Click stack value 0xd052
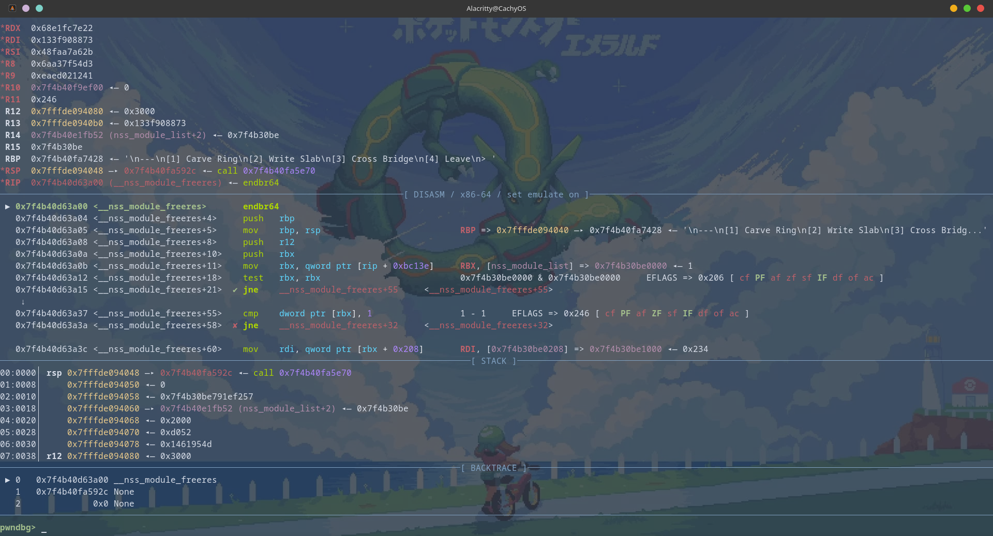This screenshot has height=536, width=993. [x=176, y=432]
